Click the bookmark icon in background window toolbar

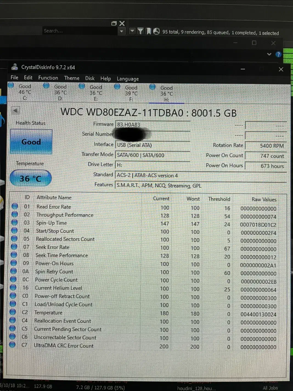tap(149, 31)
